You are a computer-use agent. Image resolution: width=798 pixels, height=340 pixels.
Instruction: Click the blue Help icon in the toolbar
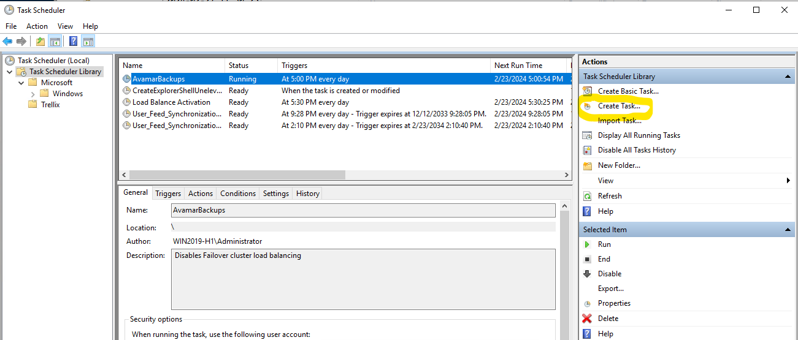[74, 42]
